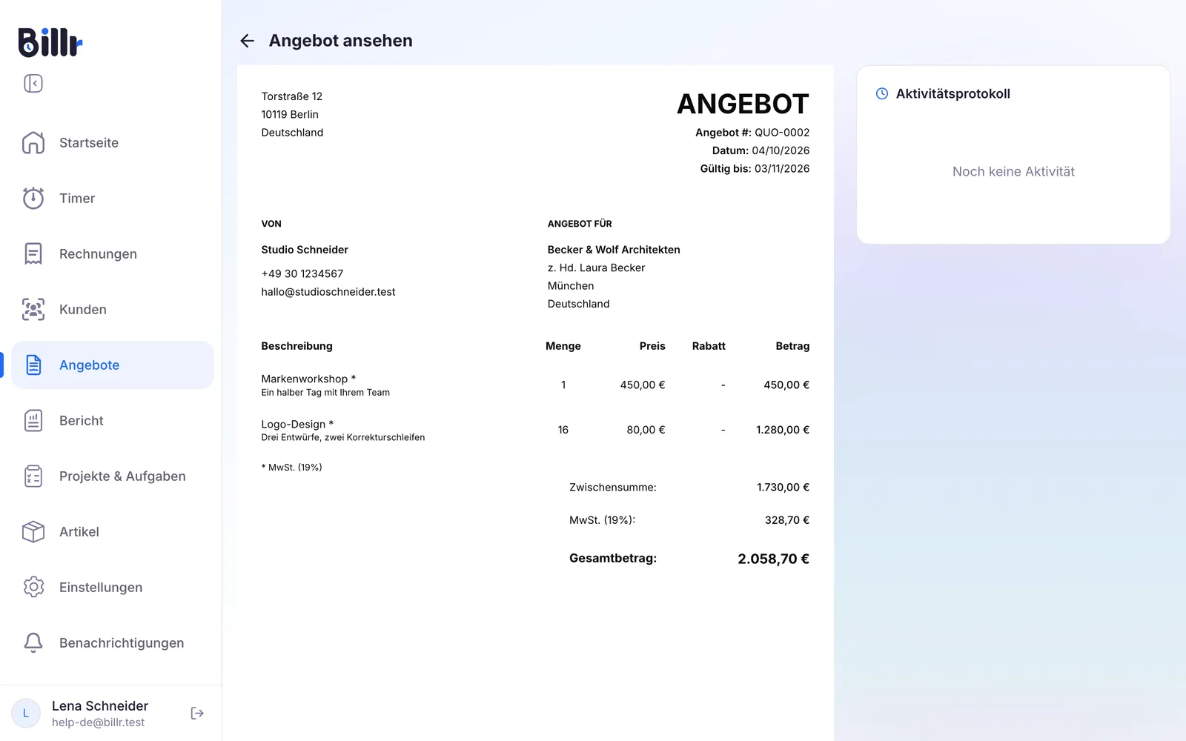
Task: Click the Einstellungen gear icon
Action: [x=33, y=588]
